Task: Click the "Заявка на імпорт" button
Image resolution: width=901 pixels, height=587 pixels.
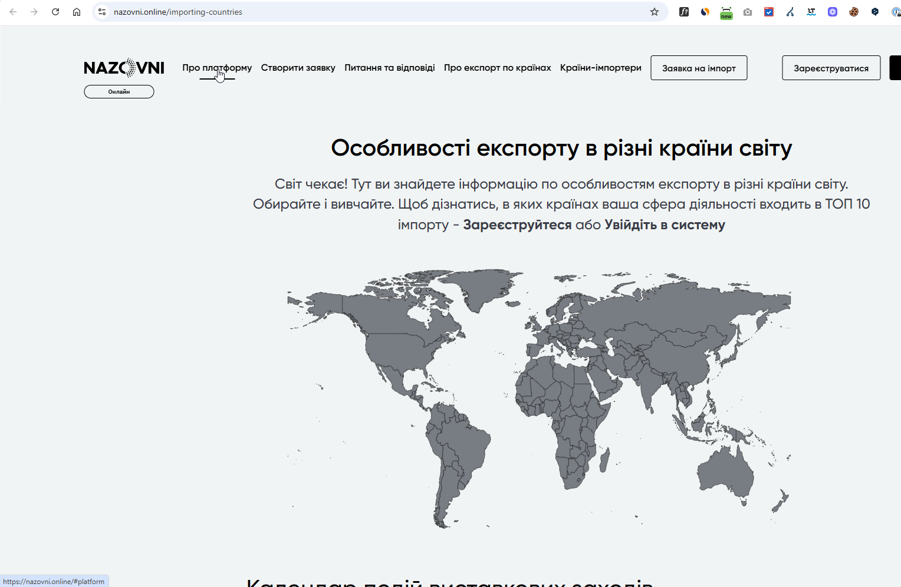Action: (x=699, y=68)
